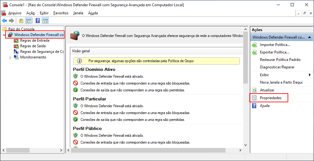This screenshot has width=314, height=161.
Task: Click center pane horizontal scrollbar thumb
Action: 148,150
